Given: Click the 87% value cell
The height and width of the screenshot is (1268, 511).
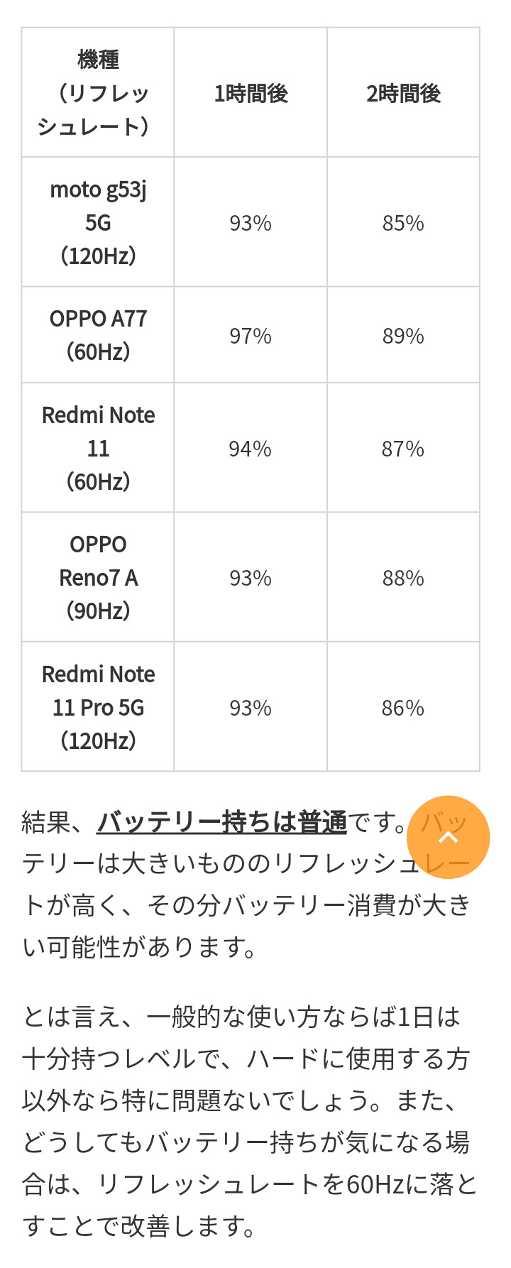Looking at the screenshot, I should [x=403, y=449].
